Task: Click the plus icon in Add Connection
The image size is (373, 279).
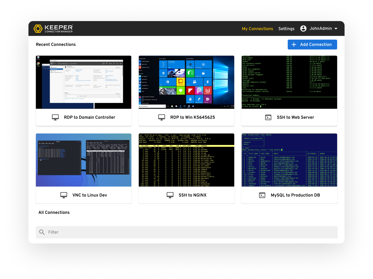Action: pyautogui.click(x=294, y=45)
